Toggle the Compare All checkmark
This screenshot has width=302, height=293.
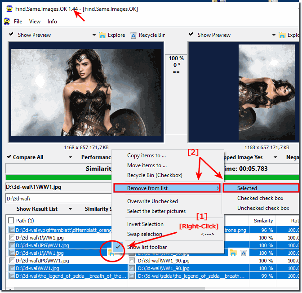[9, 157]
